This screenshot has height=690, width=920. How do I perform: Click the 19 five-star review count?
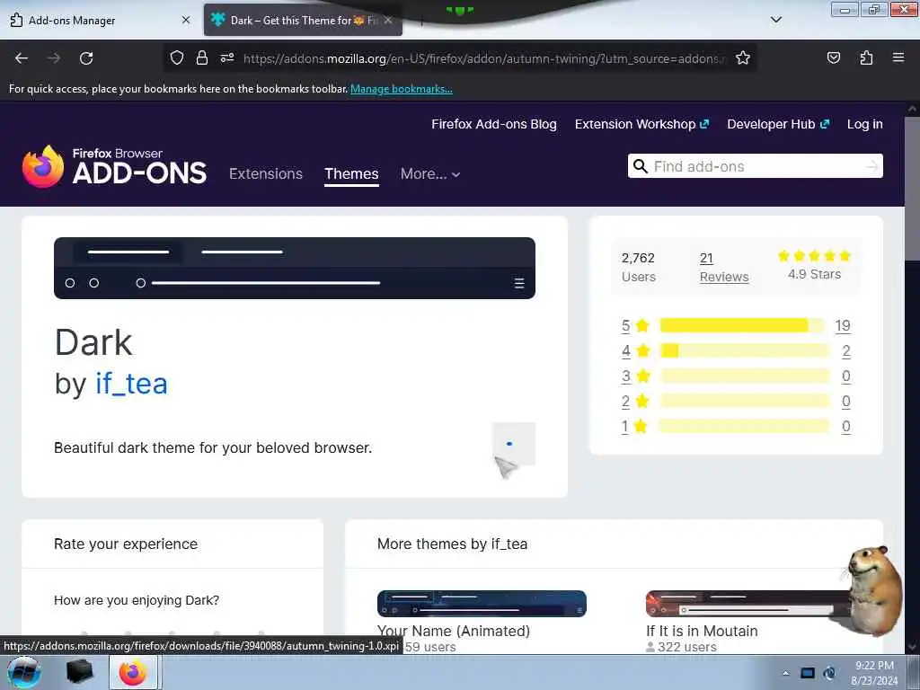[x=843, y=325]
